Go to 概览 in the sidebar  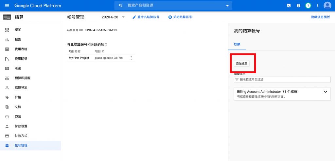click(x=30, y=30)
